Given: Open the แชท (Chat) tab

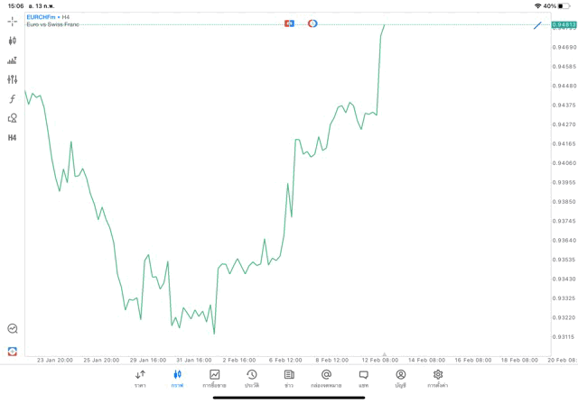Looking at the screenshot, I should point(363,378).
